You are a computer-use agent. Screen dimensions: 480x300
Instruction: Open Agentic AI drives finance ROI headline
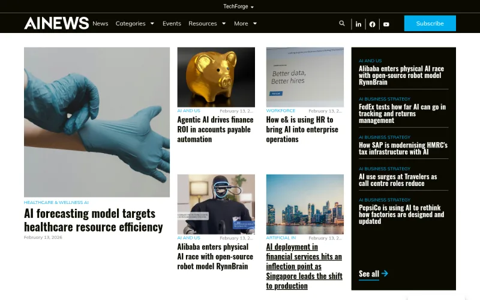[x=215, y=129]
